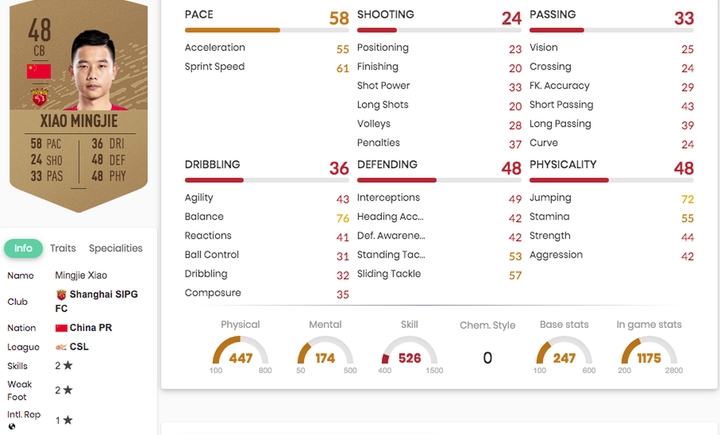The width and height of the screenshot is (720, 435).
Task: Open the Traits tab
Action: click(63, 248)
